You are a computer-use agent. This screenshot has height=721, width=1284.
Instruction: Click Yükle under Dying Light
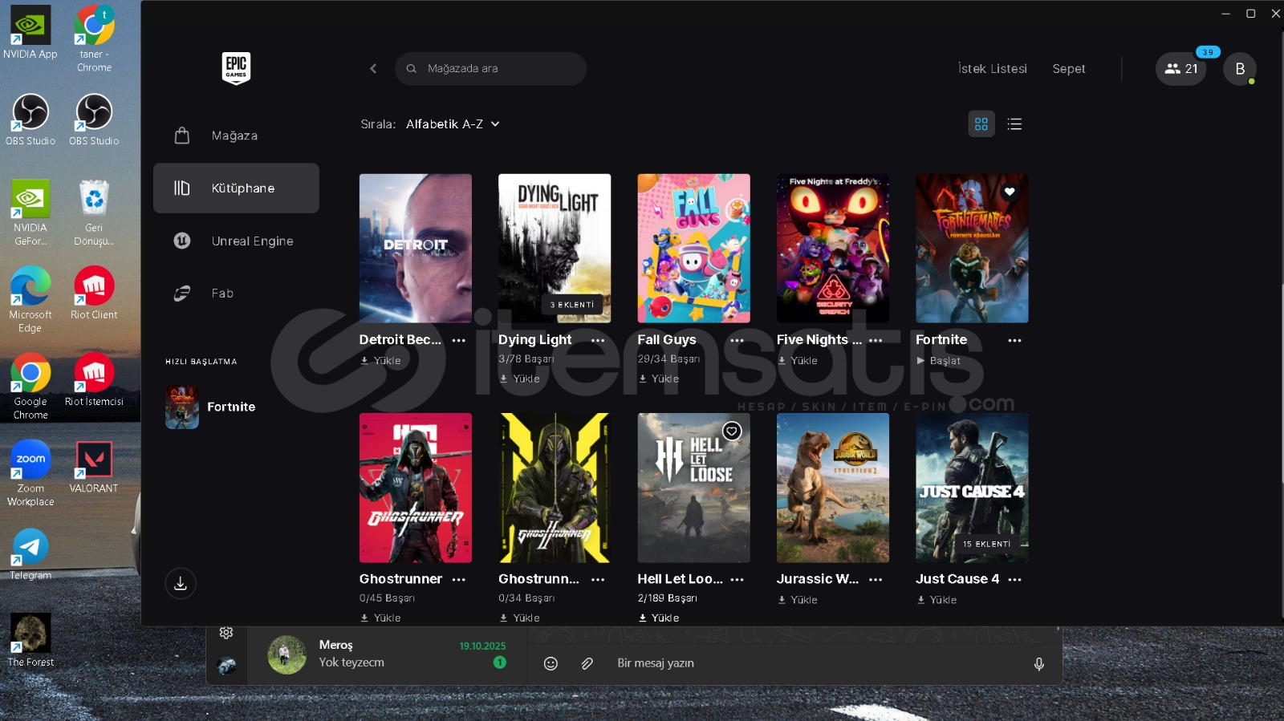(520, 379)
